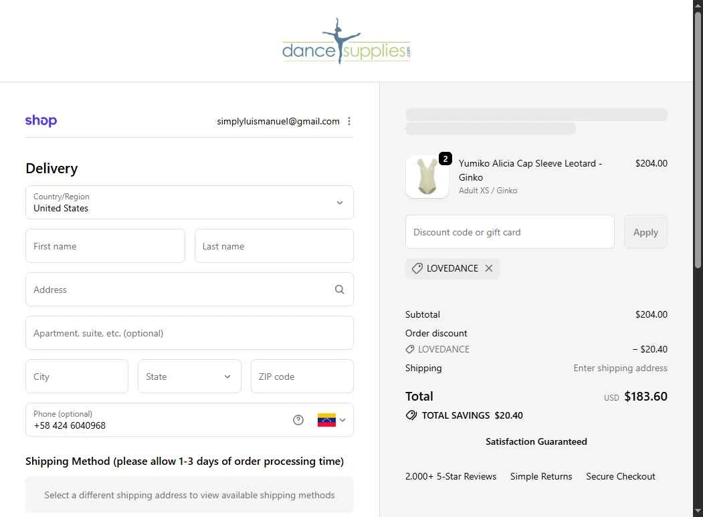The width and height of the screenshot is (703, 517).
Task: Open the State dropdown
Action: (x=189, y=376)
